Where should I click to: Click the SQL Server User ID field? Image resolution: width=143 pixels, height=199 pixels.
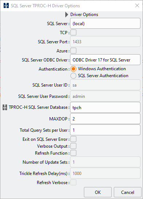[x=105, y=85]
